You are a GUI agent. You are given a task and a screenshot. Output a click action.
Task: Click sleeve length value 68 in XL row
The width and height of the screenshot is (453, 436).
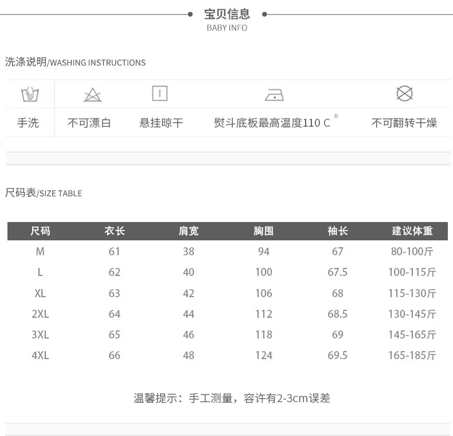tap(338, 293)
